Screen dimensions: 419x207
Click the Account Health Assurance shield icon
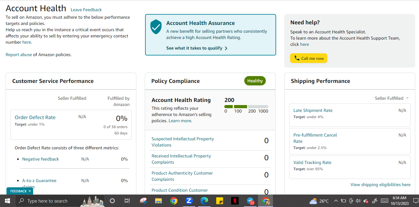click(156, 27)
